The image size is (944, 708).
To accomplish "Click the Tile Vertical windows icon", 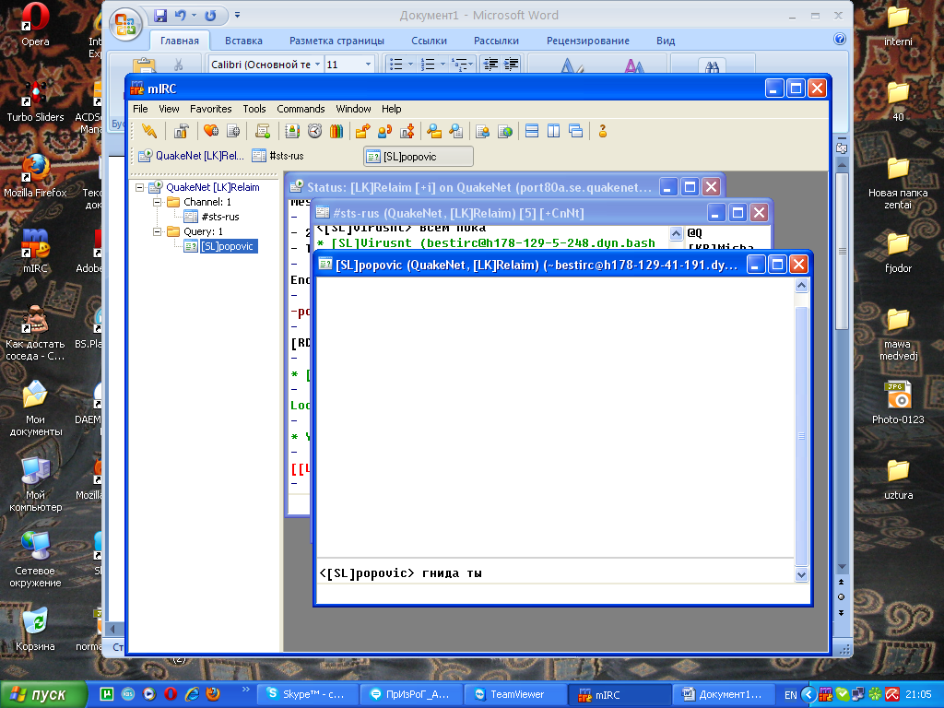I will point(553,131).
